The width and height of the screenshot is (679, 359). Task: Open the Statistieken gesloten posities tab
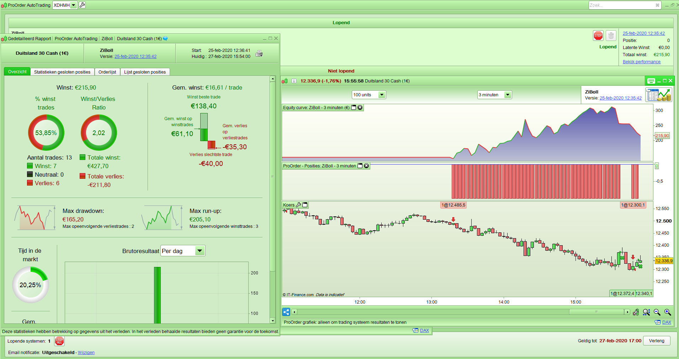click(62, 72)
